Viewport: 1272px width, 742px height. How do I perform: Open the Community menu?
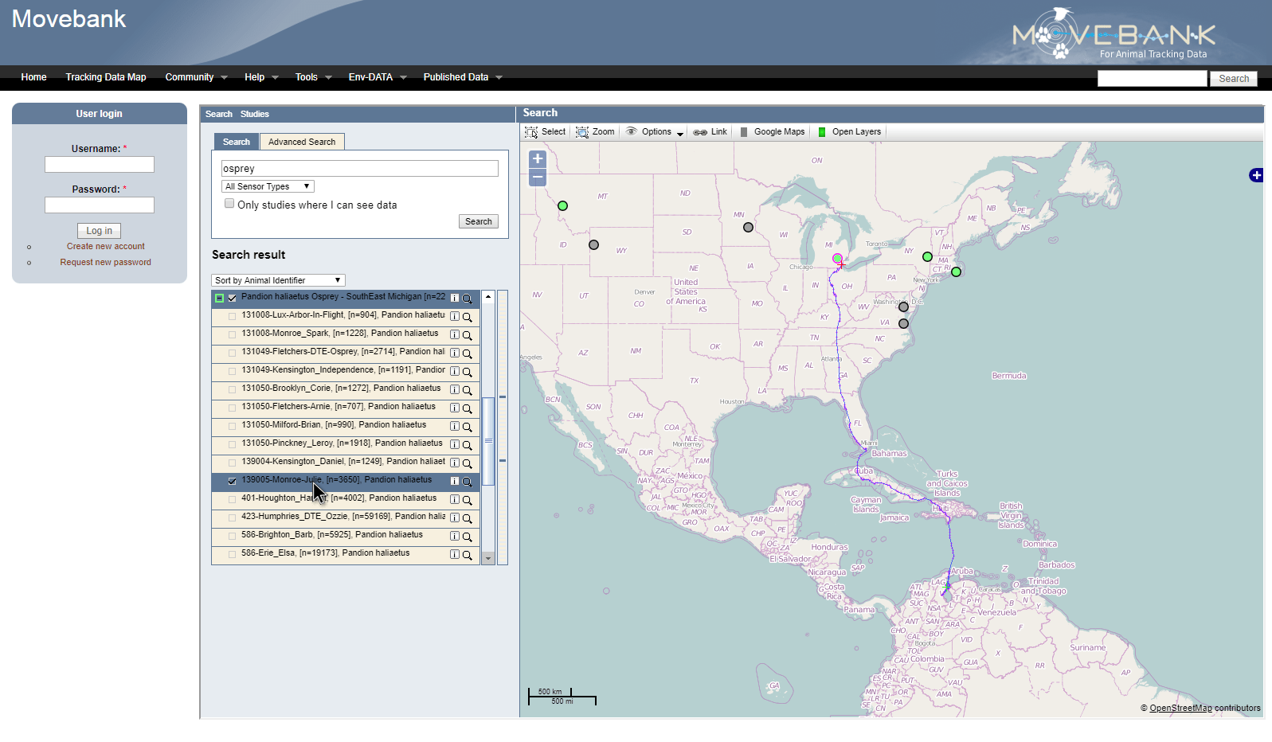point(196,77)
